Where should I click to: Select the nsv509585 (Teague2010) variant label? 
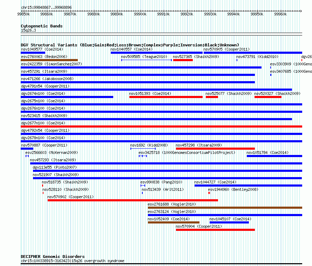[x=144, y=57]
